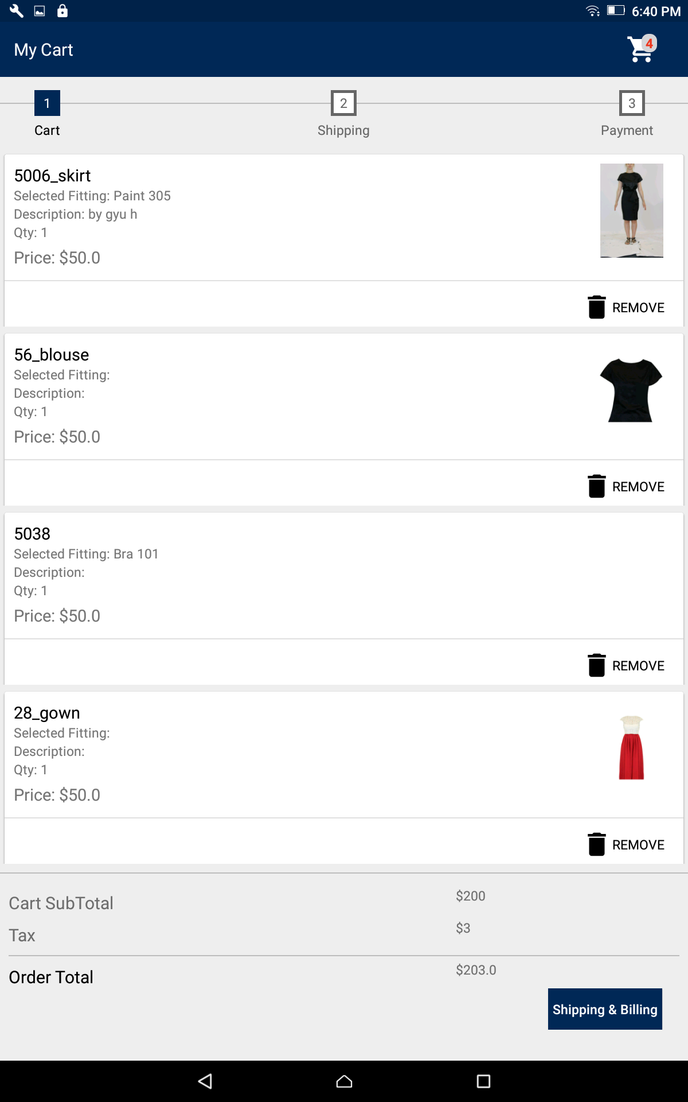
Task: Tap the trash icon for 28_gown
Action: (596, 844)
